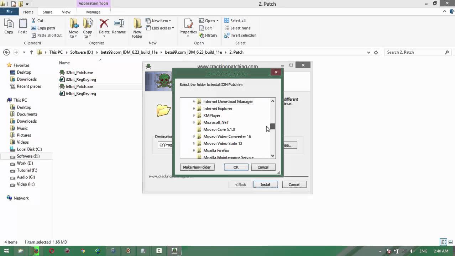The image size is (455, 256).
Task: Click Select none in ribbon
Action: pos(237,28)
